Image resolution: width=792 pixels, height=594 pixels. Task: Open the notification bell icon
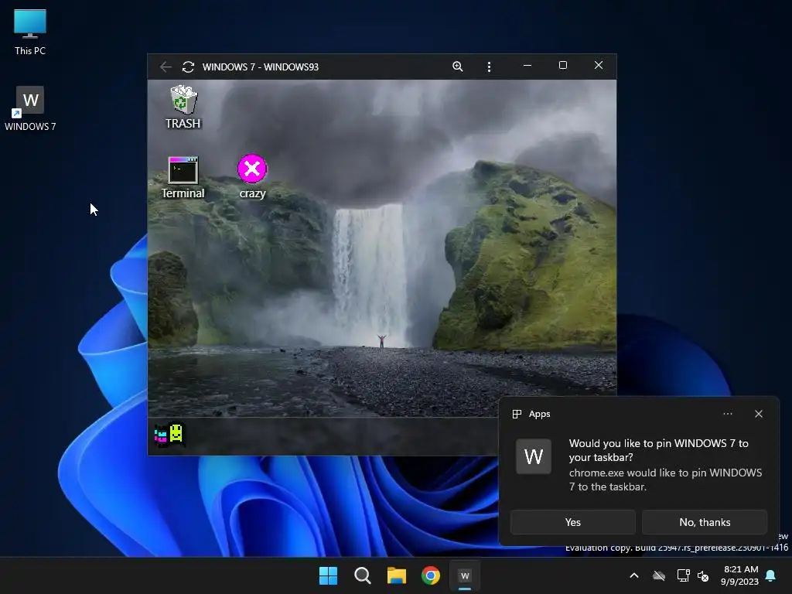click(771, 575)
